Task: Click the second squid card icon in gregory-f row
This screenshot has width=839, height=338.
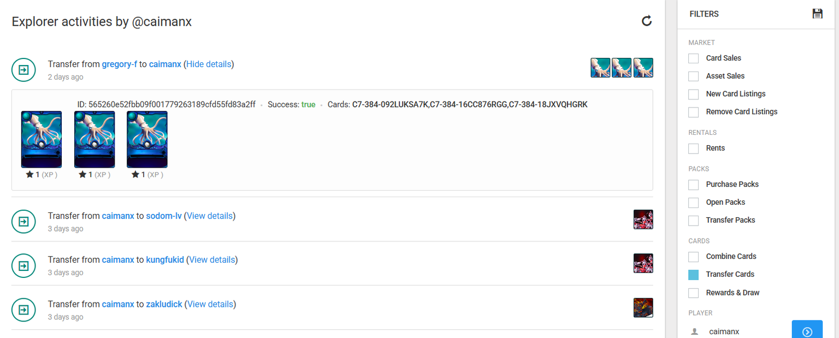Action: tap(622, 68)
